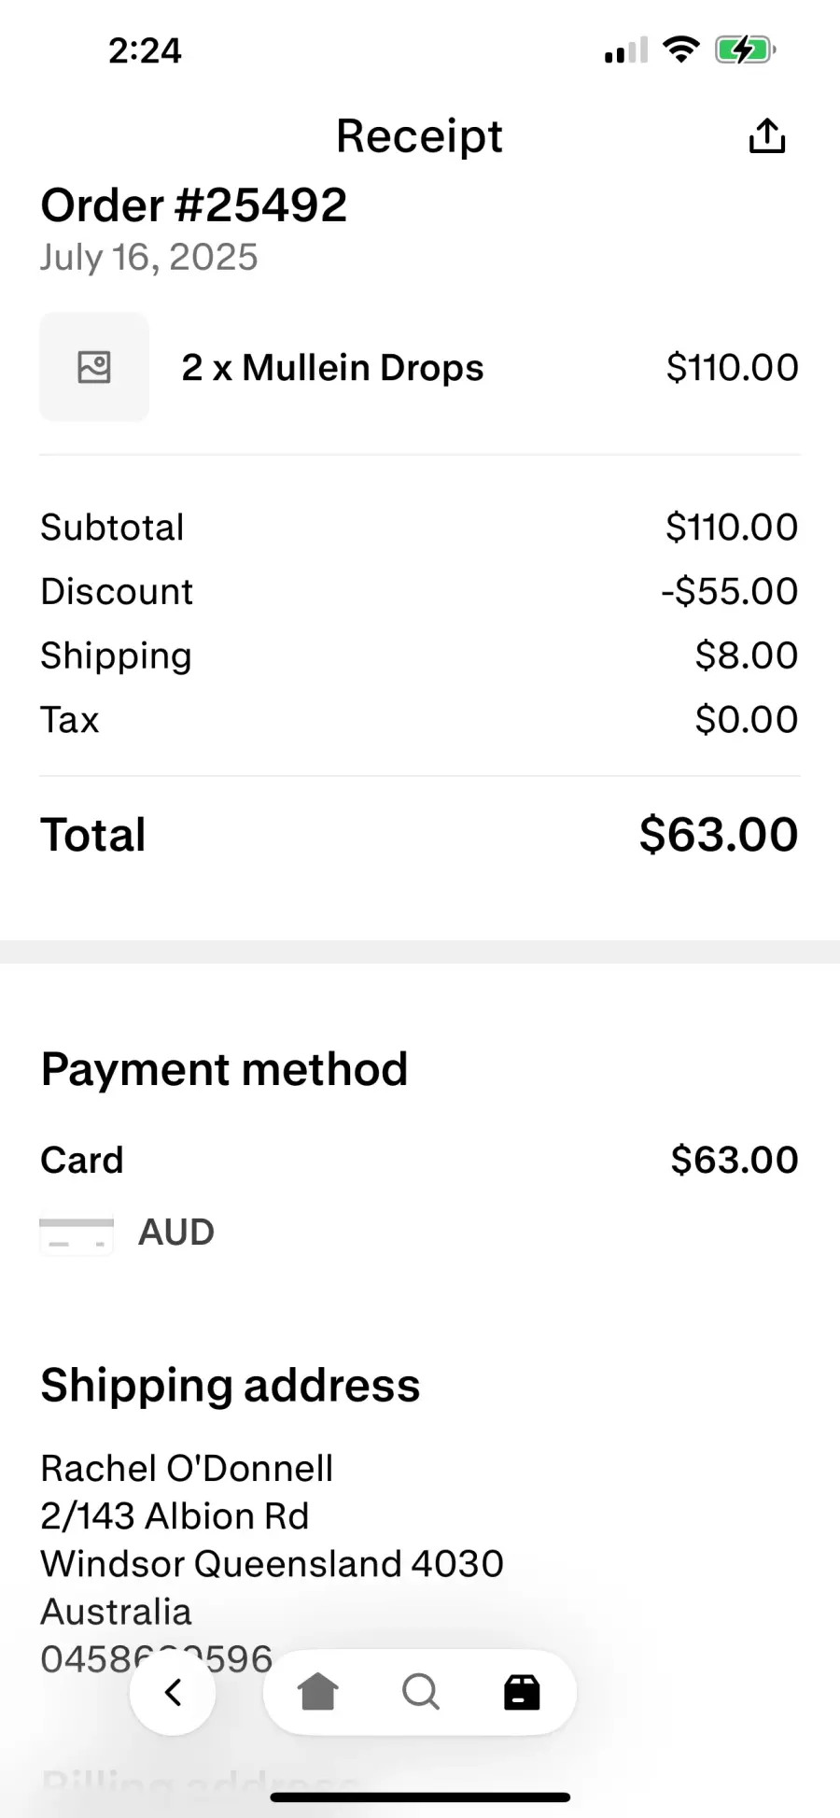The width and height of the screenshot is (840, 1818).
Task: Tap the back chevron button
Action: tap(173, 1692)
